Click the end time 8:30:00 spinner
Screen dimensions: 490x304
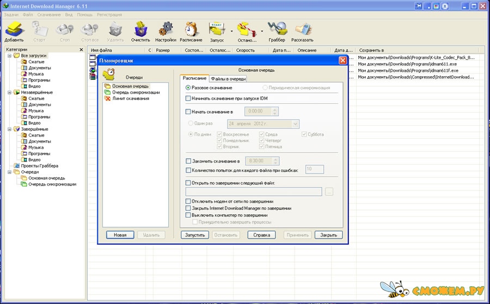point(275,161)
